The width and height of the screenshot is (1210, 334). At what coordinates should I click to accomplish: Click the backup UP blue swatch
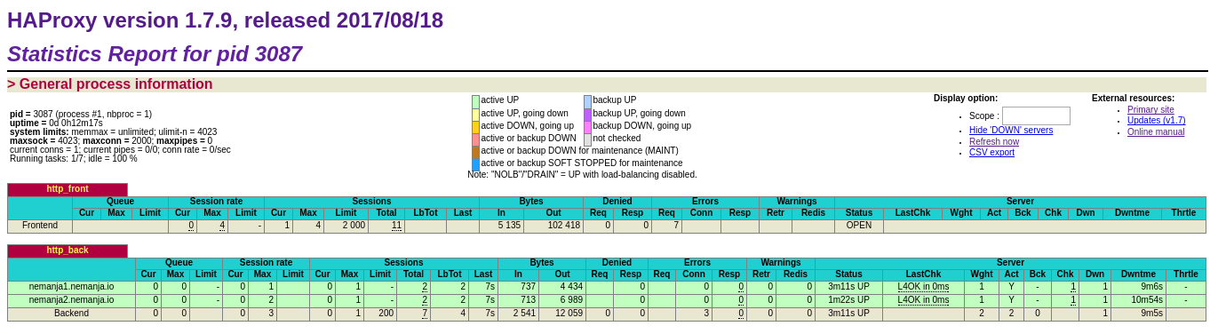coord(587,101)
